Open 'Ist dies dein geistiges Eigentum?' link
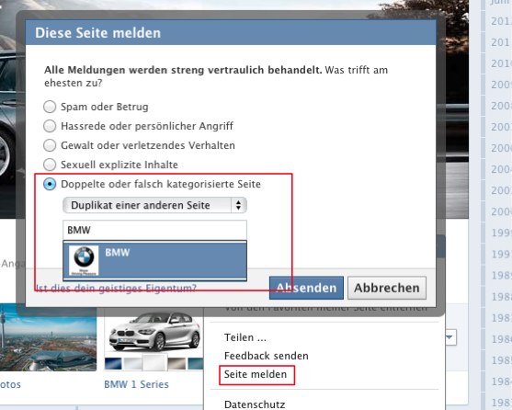Screen dimensions: 512x410 coord(116,288)
